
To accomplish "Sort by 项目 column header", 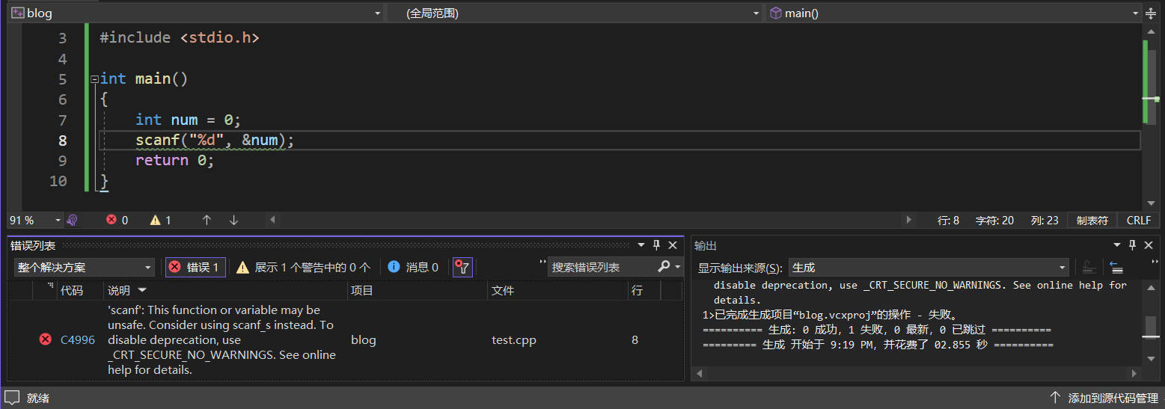I will [x=362, y=290].
